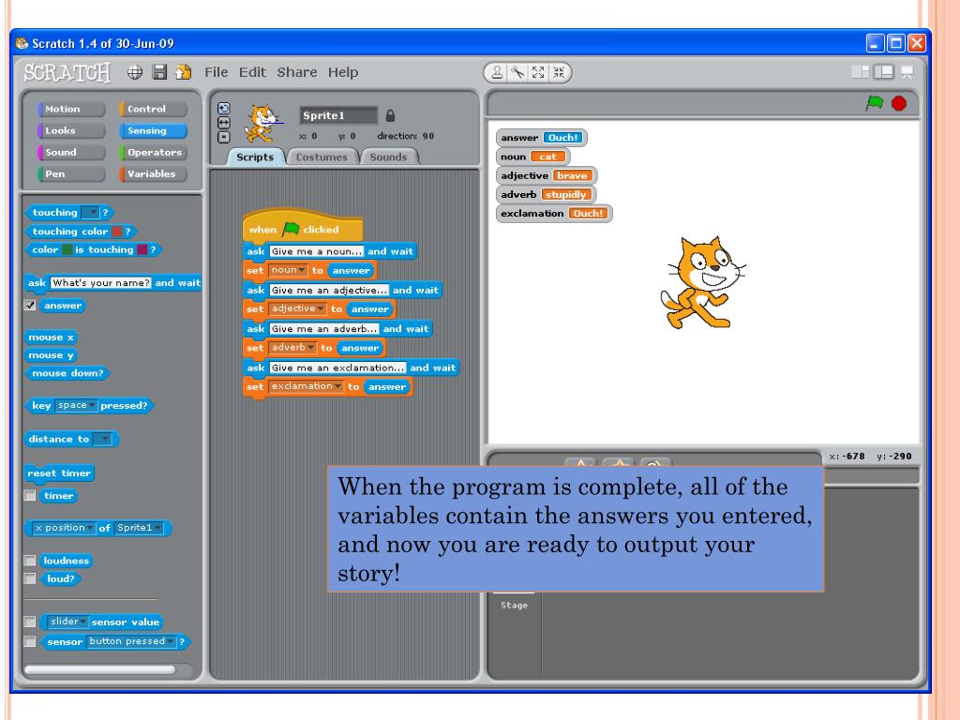Toggle the loud? checkbox
The width and height of the screenshot is (960, 720).
click(29, 577)
